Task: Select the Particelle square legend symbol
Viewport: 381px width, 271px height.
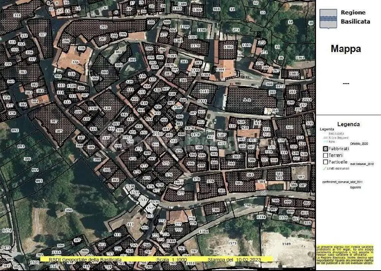Action: [x=325, y=162]
